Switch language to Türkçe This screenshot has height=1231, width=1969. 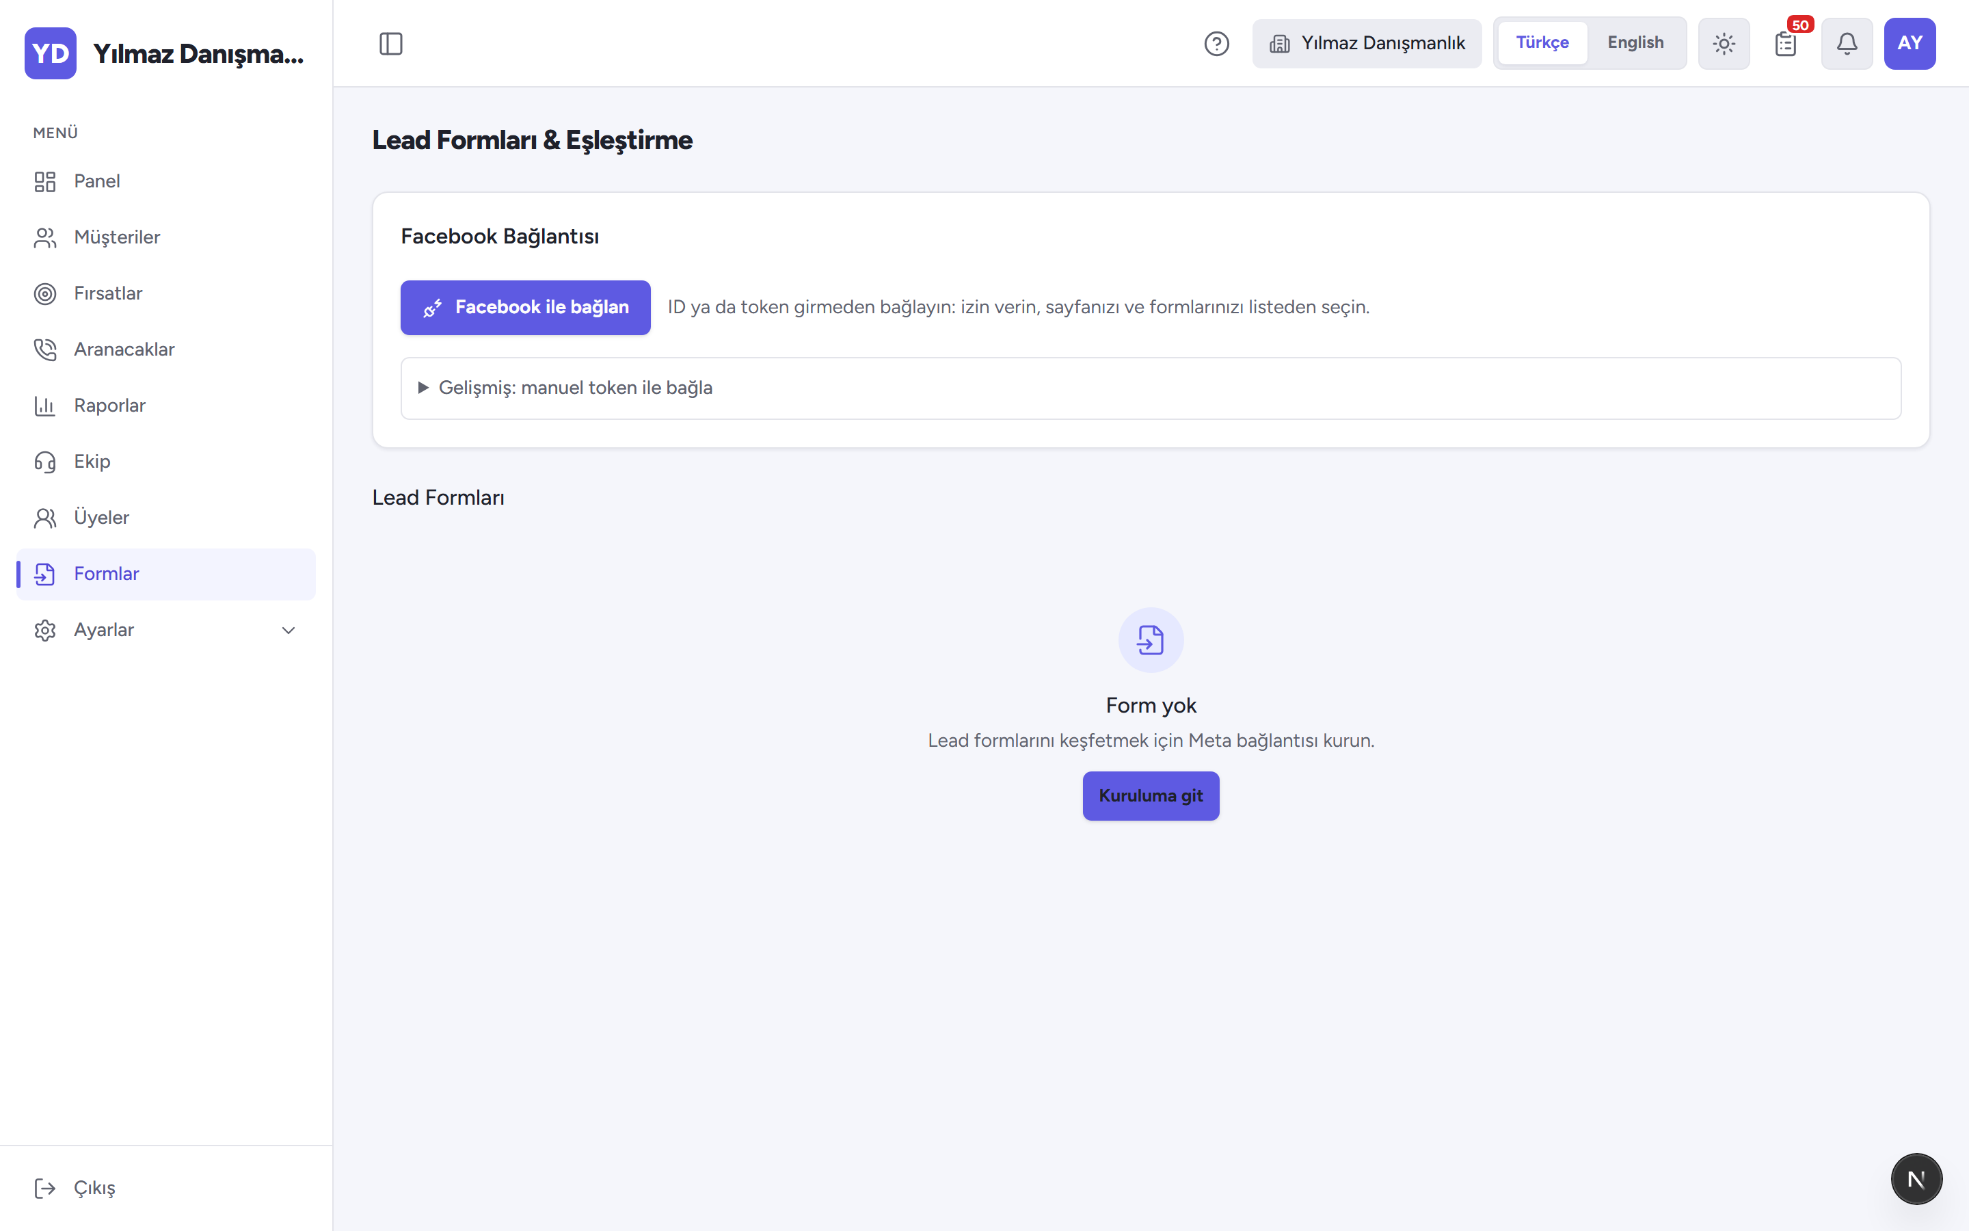tap(1542, 42)
